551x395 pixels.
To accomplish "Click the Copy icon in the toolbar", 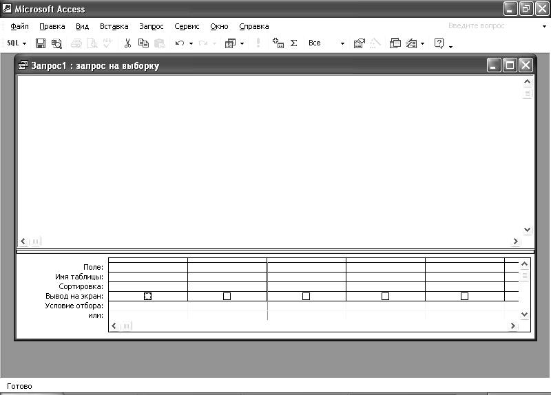I will 143,43.
